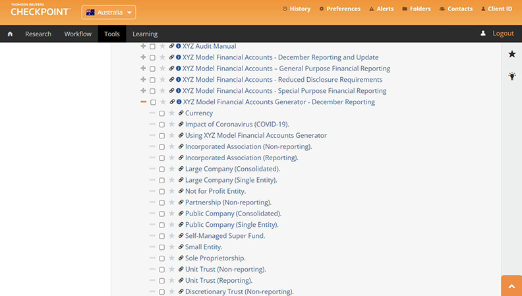The image size is (522, 296).
Task: Select checkbox for XYZ Audit Manual
Action: click(x=153, y=46)
